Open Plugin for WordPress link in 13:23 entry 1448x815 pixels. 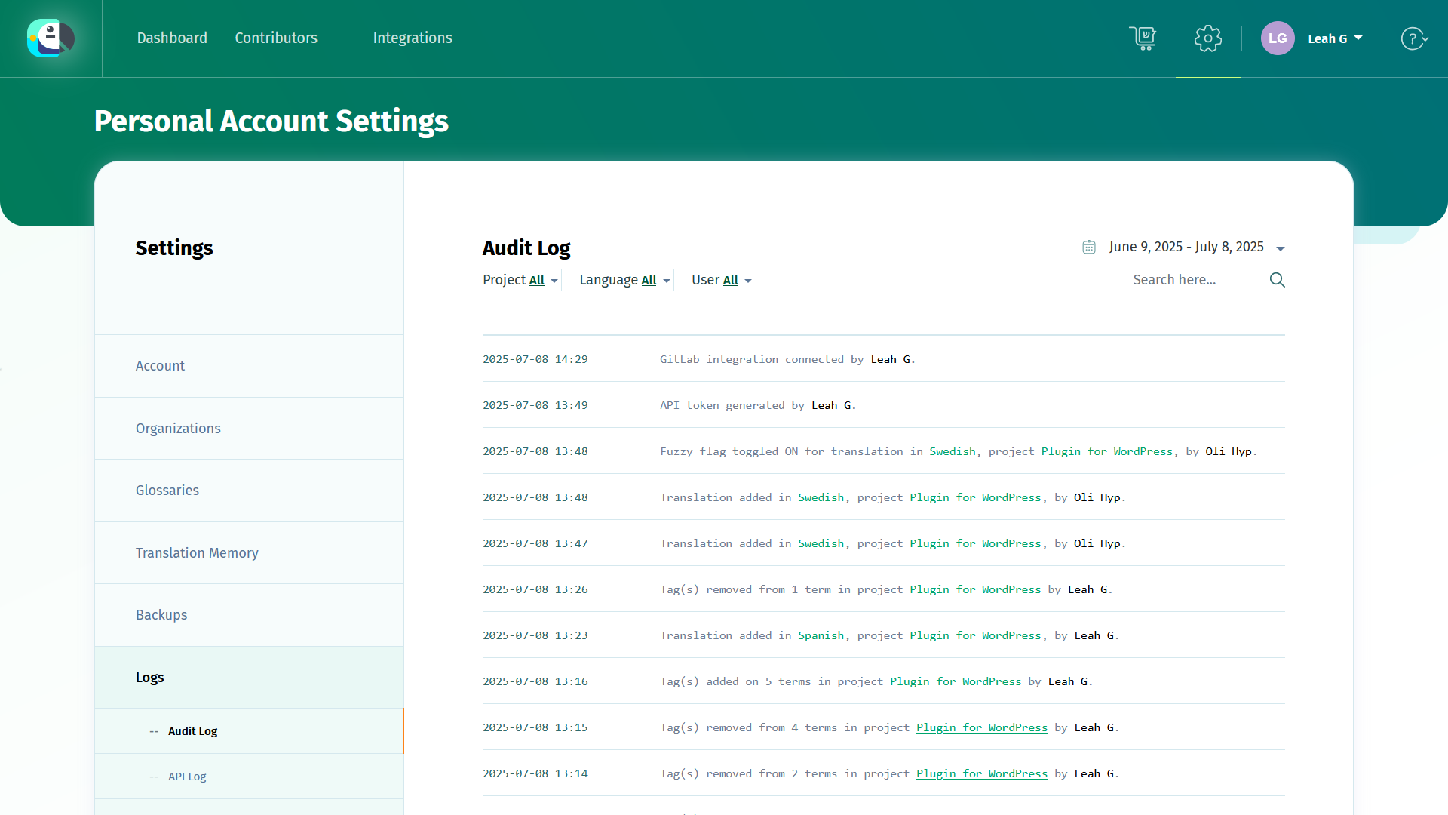975,635
